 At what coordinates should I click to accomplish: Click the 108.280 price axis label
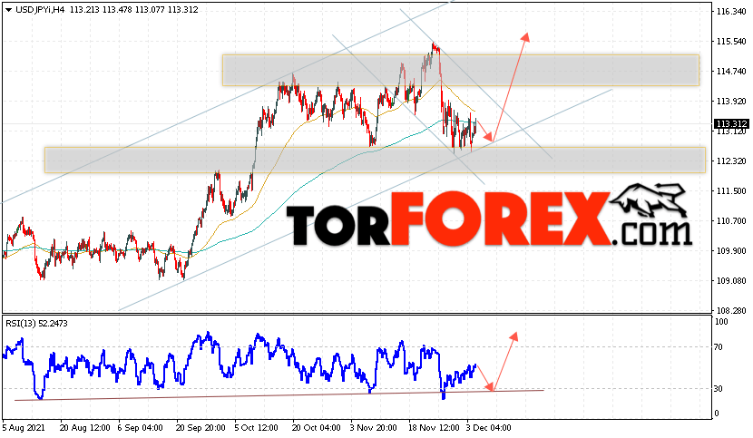(x=731, y=311)
